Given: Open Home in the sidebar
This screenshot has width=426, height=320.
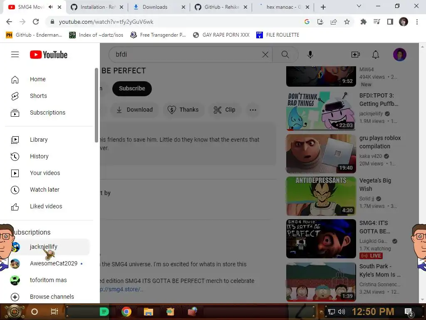Looking at the screenshot, I should tap(49, 79).
